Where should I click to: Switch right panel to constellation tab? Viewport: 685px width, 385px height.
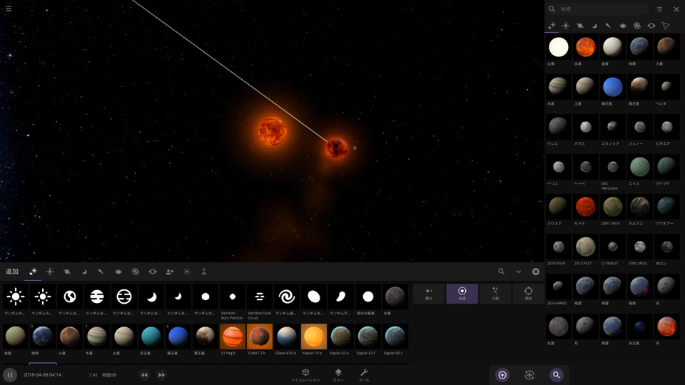point(665,26)
